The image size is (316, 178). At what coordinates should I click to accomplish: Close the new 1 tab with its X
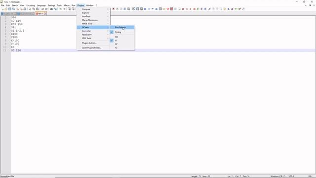[45, 14]
